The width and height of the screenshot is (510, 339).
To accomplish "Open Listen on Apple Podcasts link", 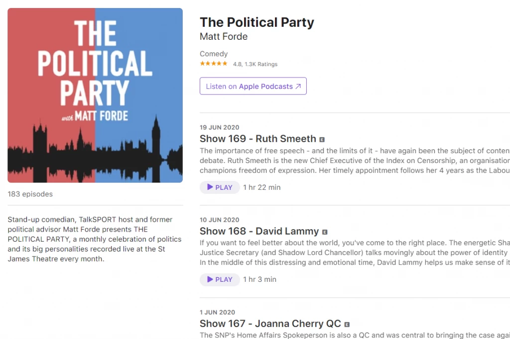I will pyautogui.click(x=253, y=86).
